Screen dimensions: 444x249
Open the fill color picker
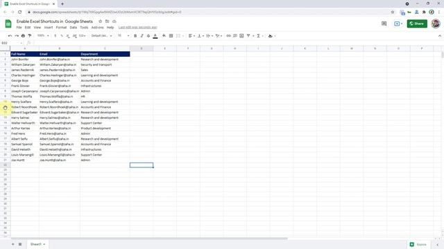coord(164,36)
